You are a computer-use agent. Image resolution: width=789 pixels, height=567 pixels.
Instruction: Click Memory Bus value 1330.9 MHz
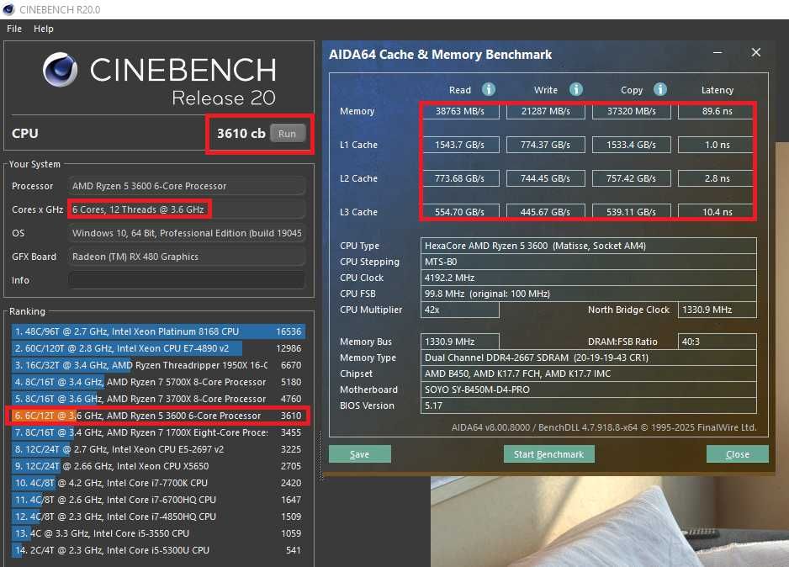460,342
